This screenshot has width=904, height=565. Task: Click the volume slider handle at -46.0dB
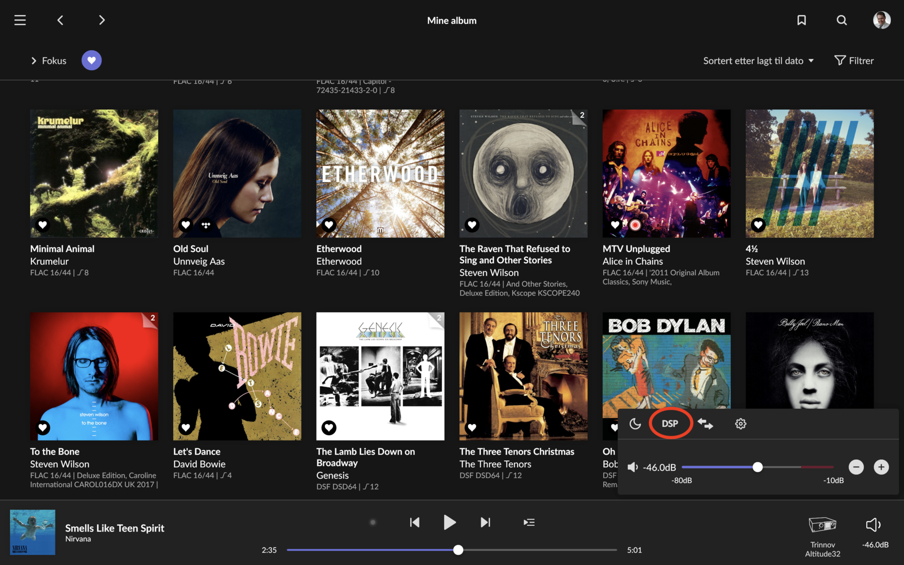758,467
